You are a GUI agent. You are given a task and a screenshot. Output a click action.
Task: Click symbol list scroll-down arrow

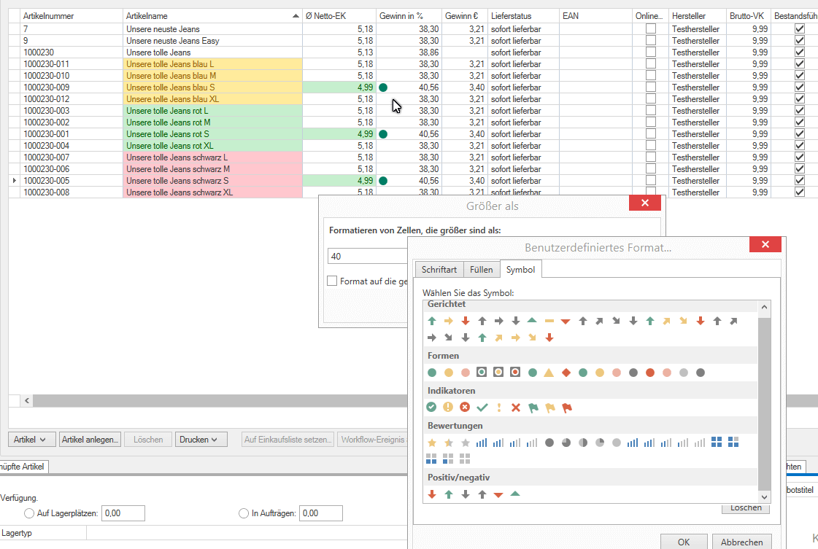764,497
